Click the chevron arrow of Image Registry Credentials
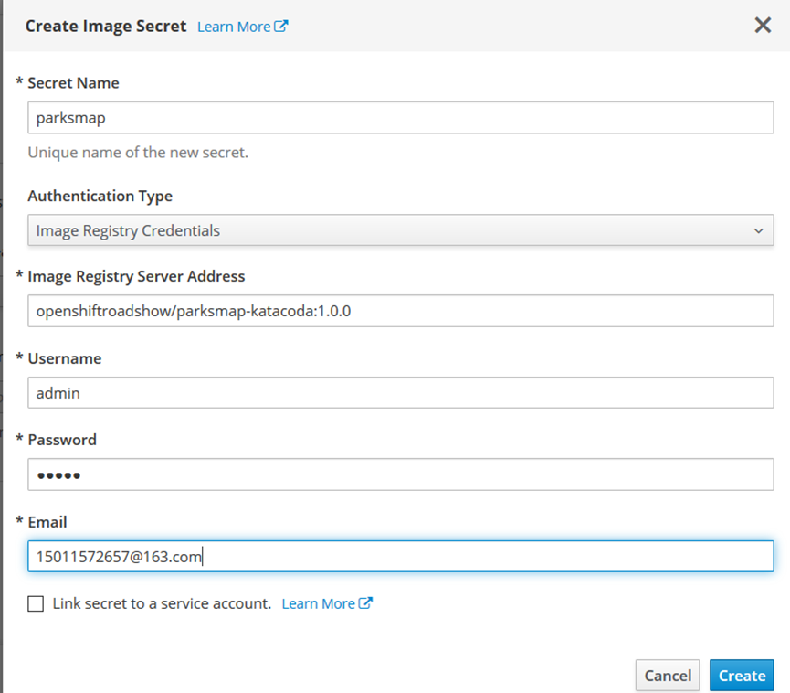 pyautogui.click(x=758, y=231)
